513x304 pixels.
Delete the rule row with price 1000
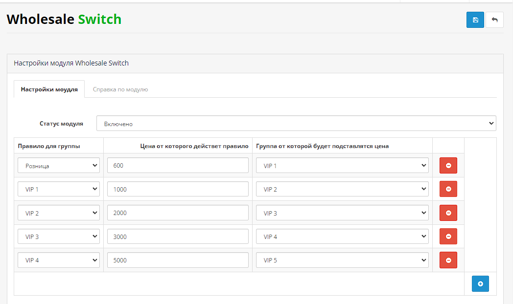(448, 189)
